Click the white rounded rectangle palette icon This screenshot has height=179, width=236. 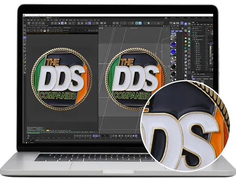[186, 38]
